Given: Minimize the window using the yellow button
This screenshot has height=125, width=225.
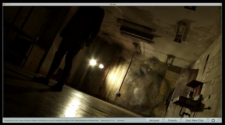Looking at the screenshot, I should pyautogui.click(x=7, y=4).
